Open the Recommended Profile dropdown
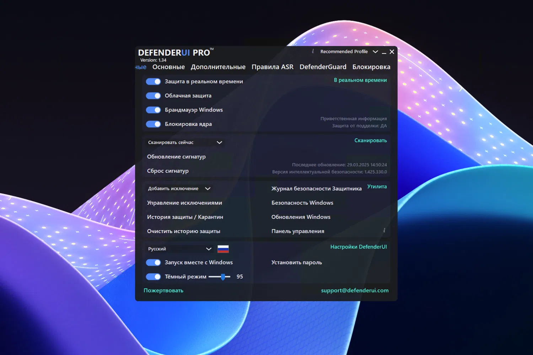 pyautogui.click(x=349, y=51)
